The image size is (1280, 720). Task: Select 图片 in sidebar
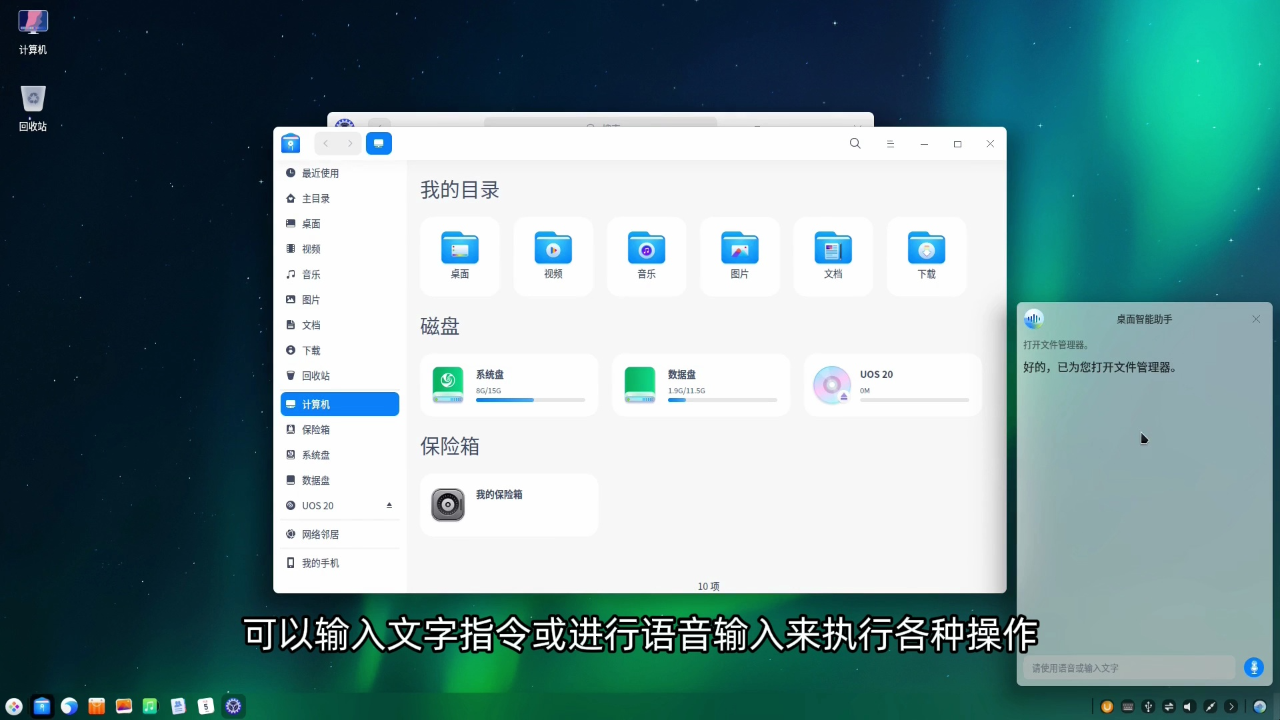340,299
